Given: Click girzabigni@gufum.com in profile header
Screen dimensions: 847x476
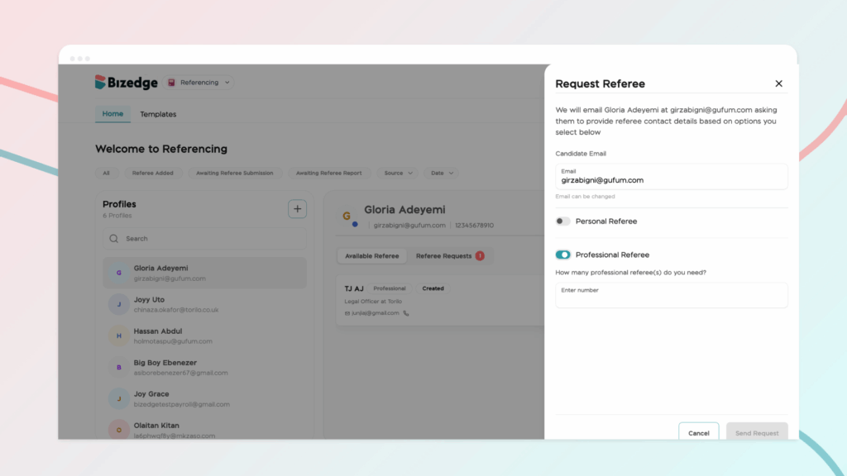Looking at the screenshot, I should click(409, 225).
